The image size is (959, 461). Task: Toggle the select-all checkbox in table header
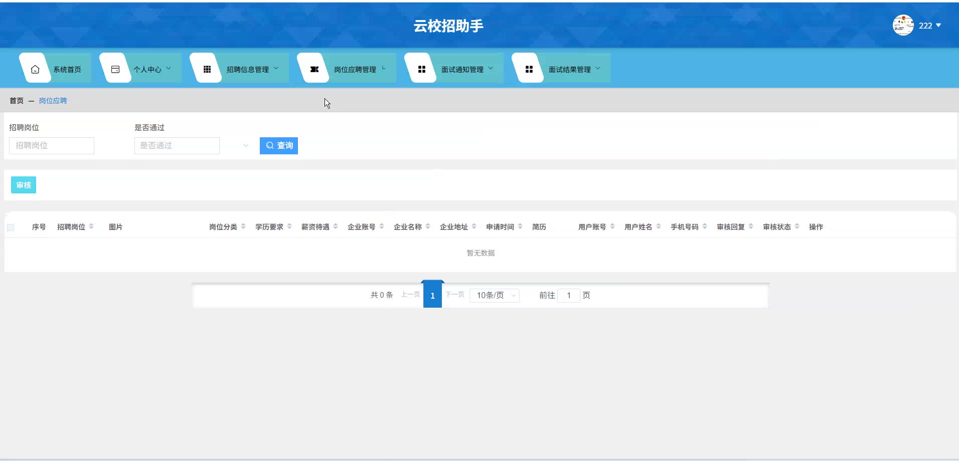pyautogui.click(x=11, y=227)
